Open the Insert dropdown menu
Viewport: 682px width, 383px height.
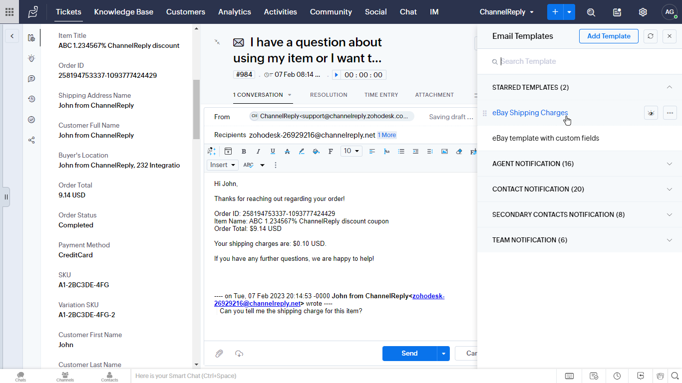click(x=222, y=165)
